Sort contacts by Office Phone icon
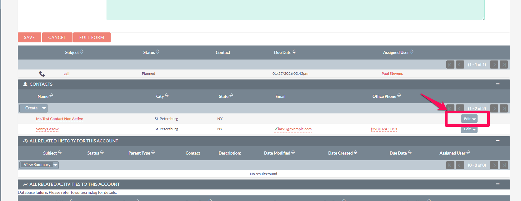The image size is (521, 201). [399, 96]
